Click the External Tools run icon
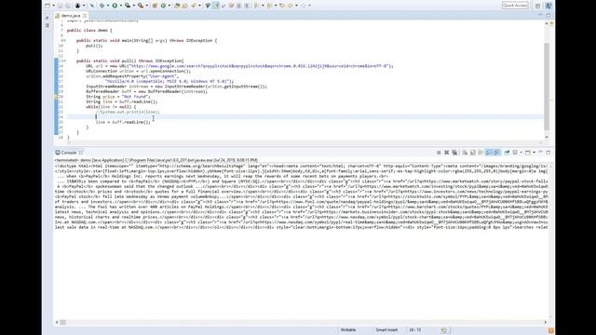The image size is (596, 335). [141, 6]
